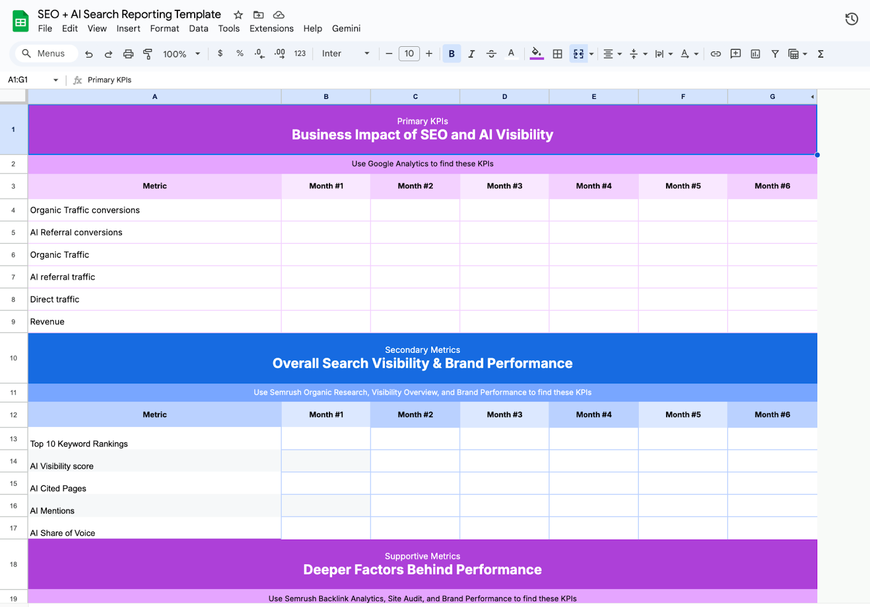Create a filter
The width and height of the screenshot is (870, 607).
coord(774,53)
